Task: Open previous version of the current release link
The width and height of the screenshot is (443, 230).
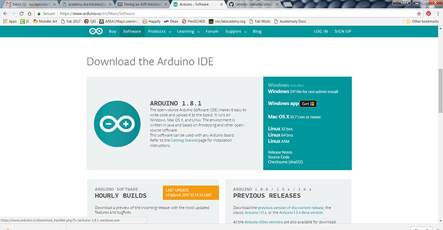Action: pyautogui.click(x=291, y=208)
